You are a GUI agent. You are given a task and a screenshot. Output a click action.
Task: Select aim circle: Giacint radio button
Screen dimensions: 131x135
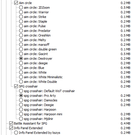pos(21,54)
